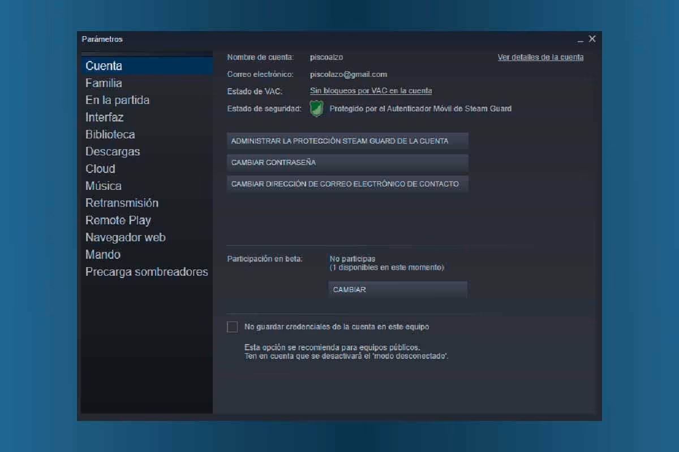Image resolution: width=679 pixels, height=452 pixels.
Task: Minimize the Parámetros window
Action: [x=580, y=40]
